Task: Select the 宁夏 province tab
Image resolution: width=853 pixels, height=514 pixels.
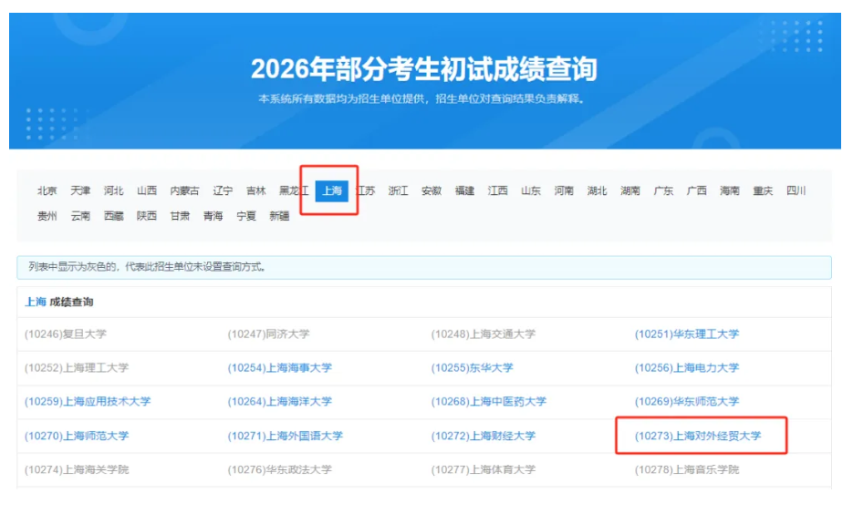Action: click(x=246, y=216)
